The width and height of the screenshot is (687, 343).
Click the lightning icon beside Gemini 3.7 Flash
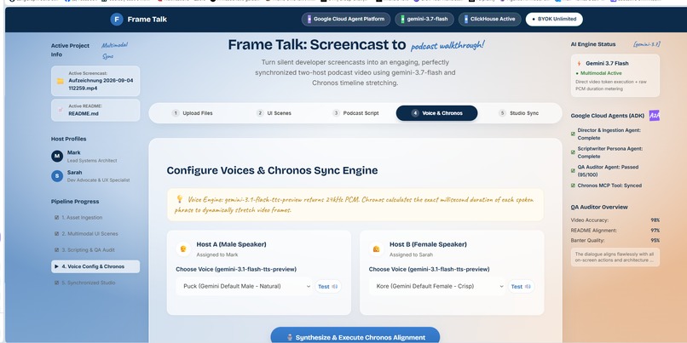coord(579,64)
